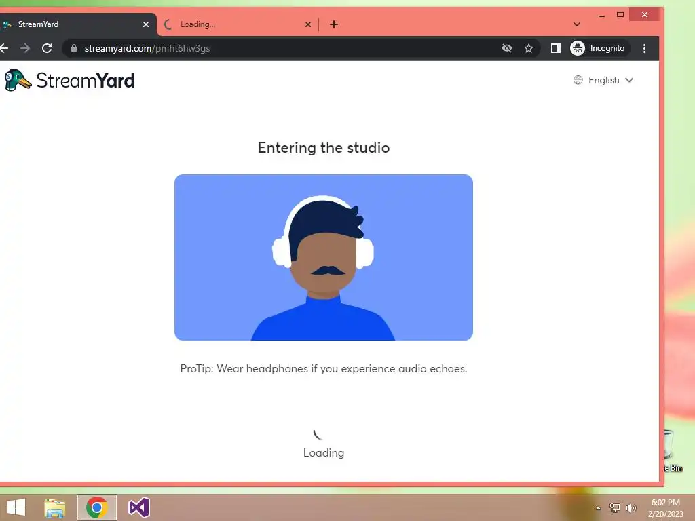Click the Chrome taskbar icon
Screen dimensions: 695x521
click(x=97, y=507)
